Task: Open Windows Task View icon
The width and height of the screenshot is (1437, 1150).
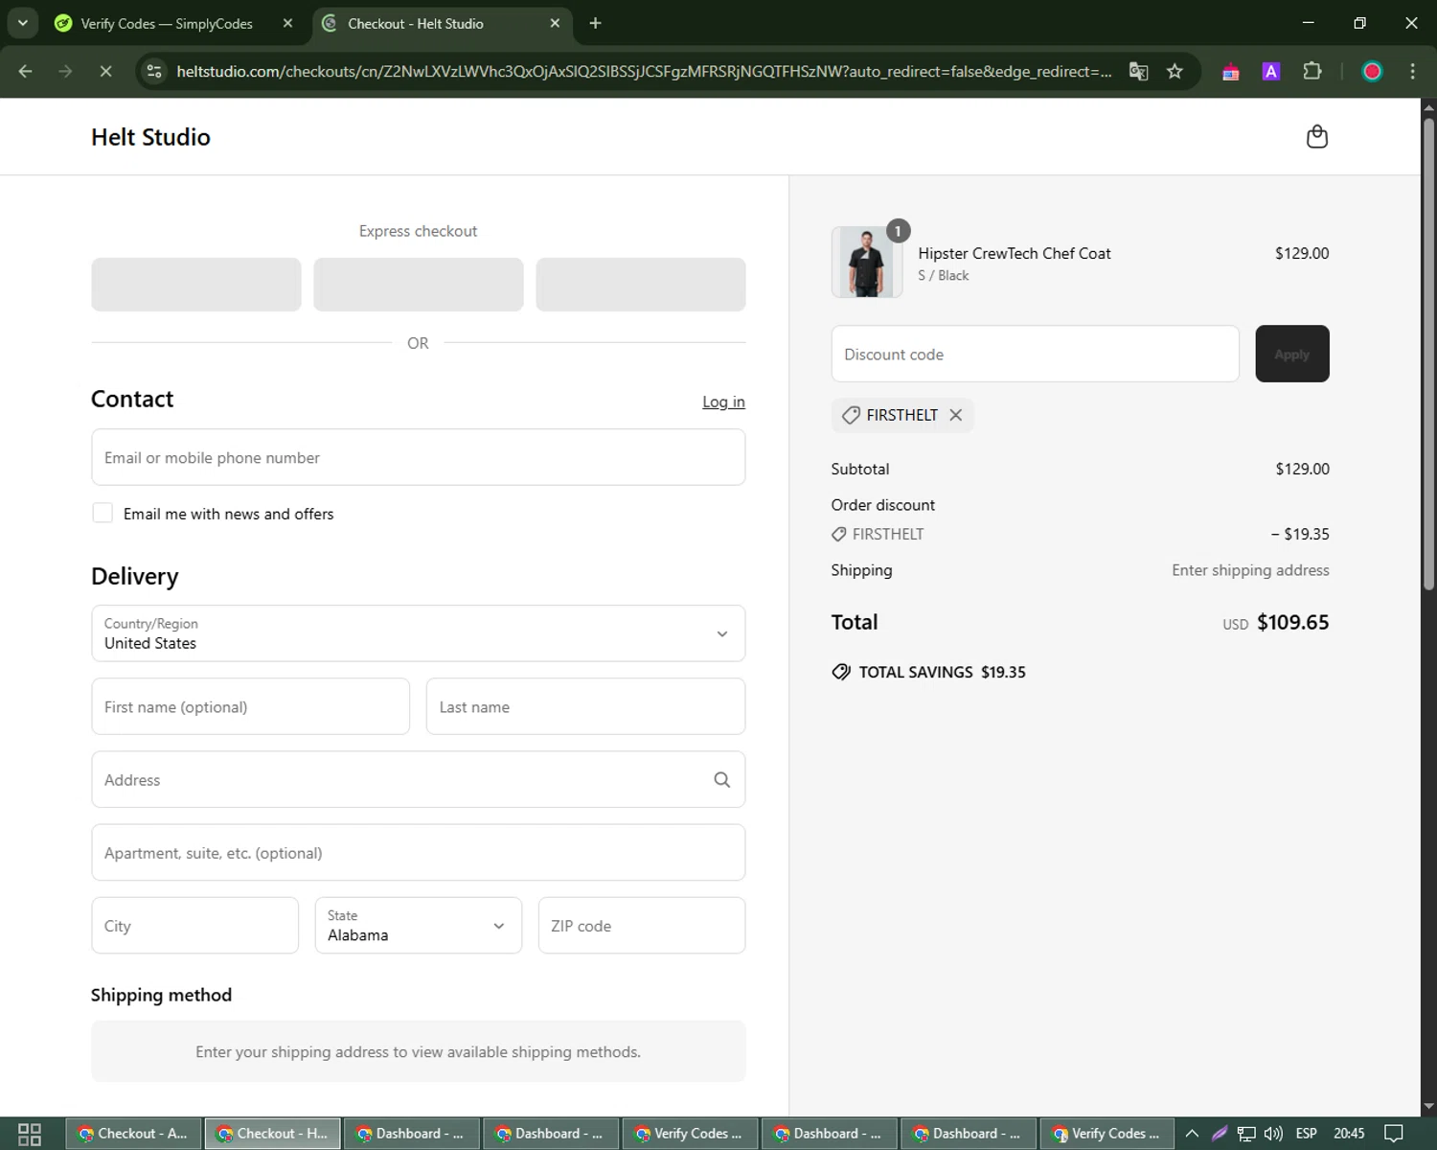Action: coord(30,1134)
